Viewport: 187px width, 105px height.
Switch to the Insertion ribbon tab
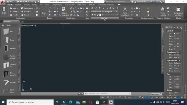(x=18, y=5)
